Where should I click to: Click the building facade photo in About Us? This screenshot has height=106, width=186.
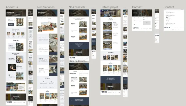(20, 22)
